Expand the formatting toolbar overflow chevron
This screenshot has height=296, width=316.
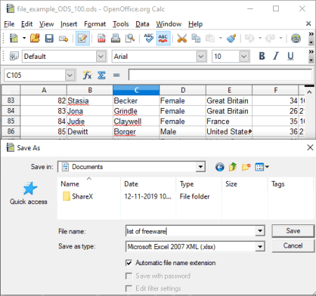click(311, 52)
